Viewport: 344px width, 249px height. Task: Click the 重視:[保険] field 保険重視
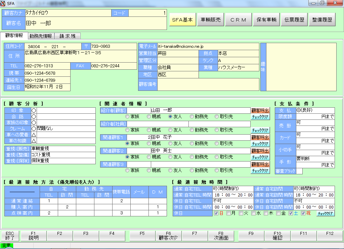pyautogui.click(x=63, y=161)
